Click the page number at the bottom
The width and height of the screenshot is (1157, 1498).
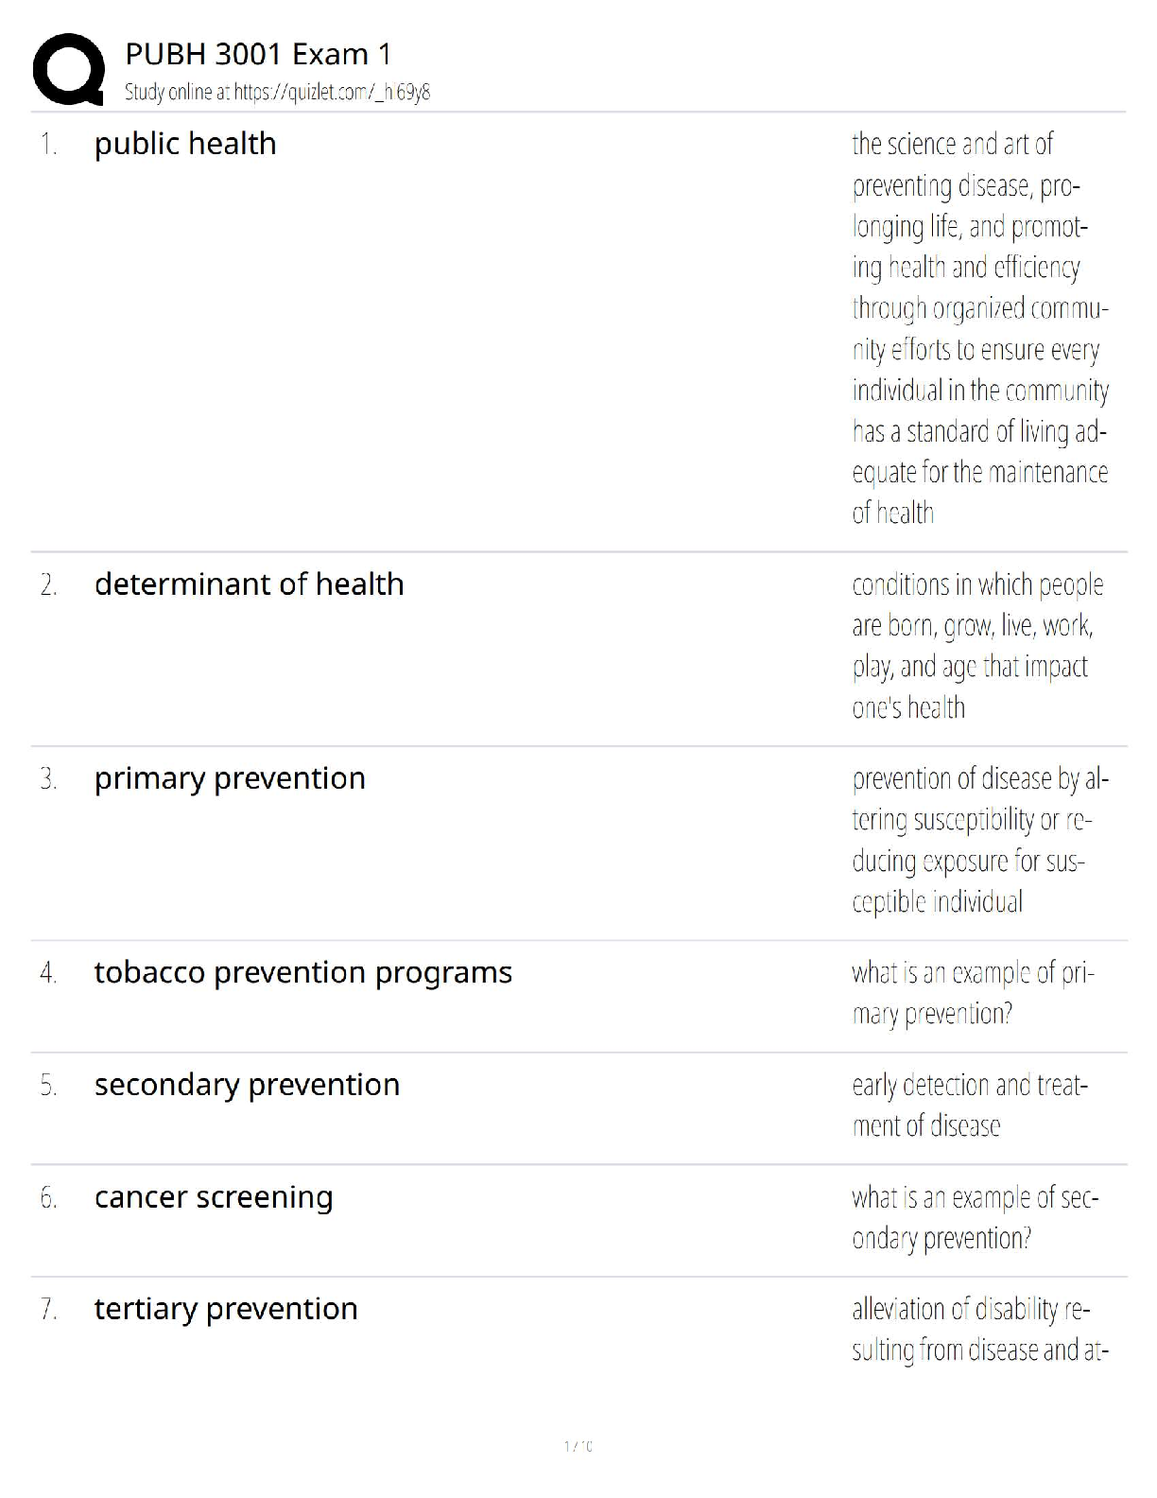[x=578, y=1446]
